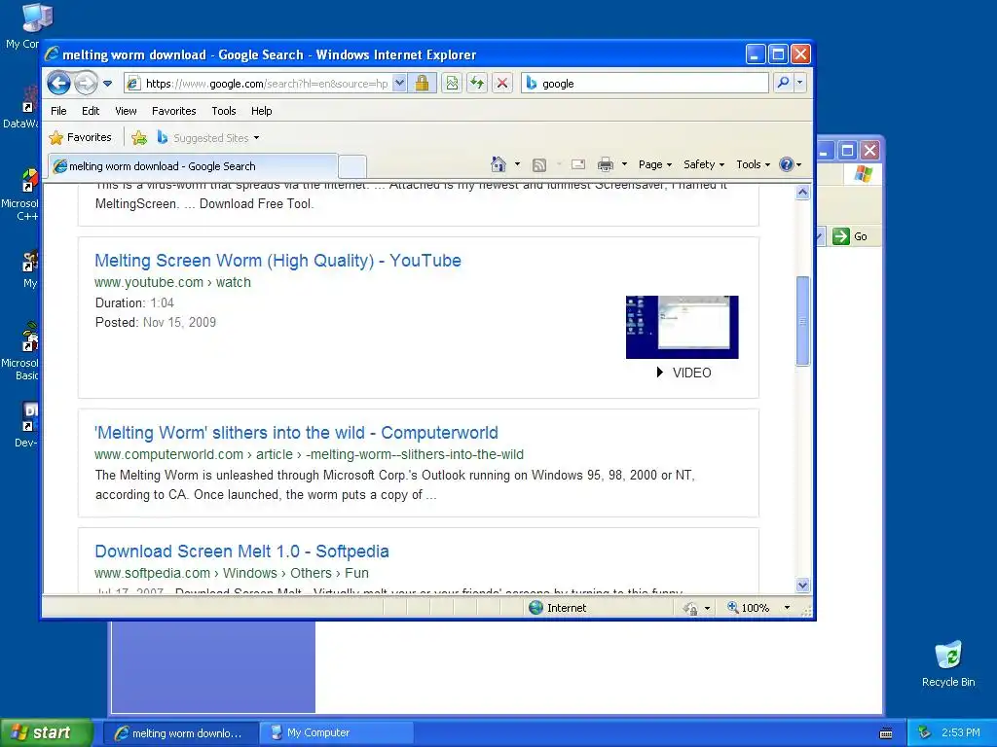Screen dimensions: 997x747
Task: Click the Posted: Nov 15, 2009 text
Action: point(156,323)
